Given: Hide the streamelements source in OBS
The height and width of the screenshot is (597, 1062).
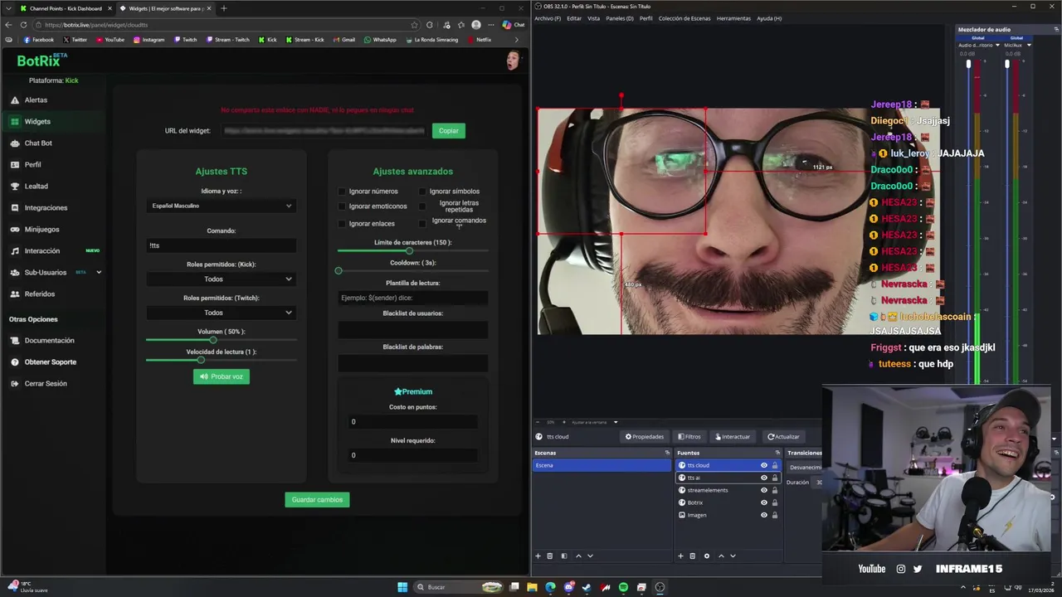Looking at the screenshot, I should (763, 490).
